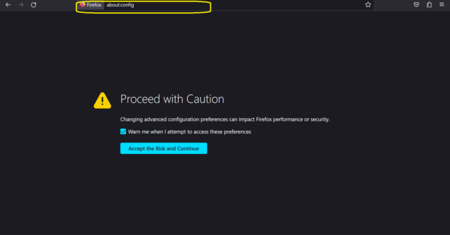
Task: Open the Extensions puzzle icon
Action: [x=429, y=4]
